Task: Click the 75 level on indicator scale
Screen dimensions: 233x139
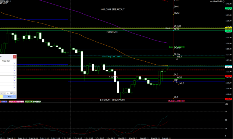Action: click(226, 111)
